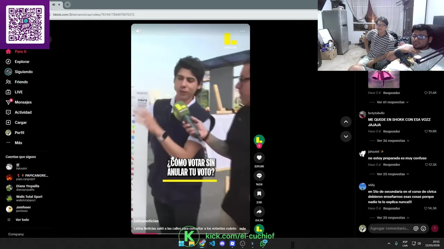Image resolution: width=444 pixels, height=249 pixels.
Task: Open Explorar in the sidebar
Action: pos(17,62)
